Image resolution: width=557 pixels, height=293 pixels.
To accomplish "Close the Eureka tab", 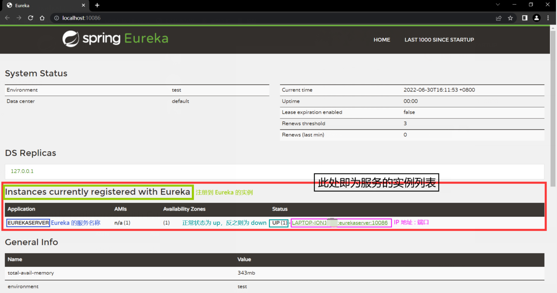I will (x=83, y=5).
